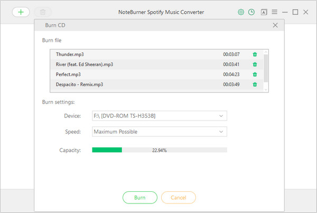Close the Burn CD dialog
Image resolution: width=317 pixels, height=213 pixels.
pyautogui.click(x=275, y=25)
